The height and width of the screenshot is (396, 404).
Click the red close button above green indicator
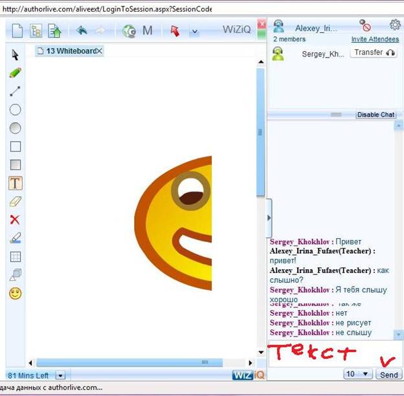pos(262,25)
